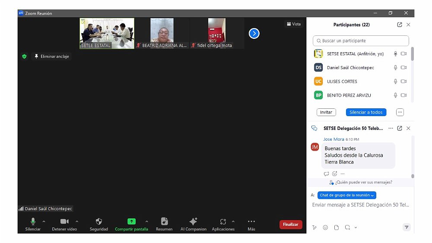This screenshot has width=432, height=243.
Task: Mute microphone with Silenciar button
Action: pyautogui.click(x=33, y=222)
